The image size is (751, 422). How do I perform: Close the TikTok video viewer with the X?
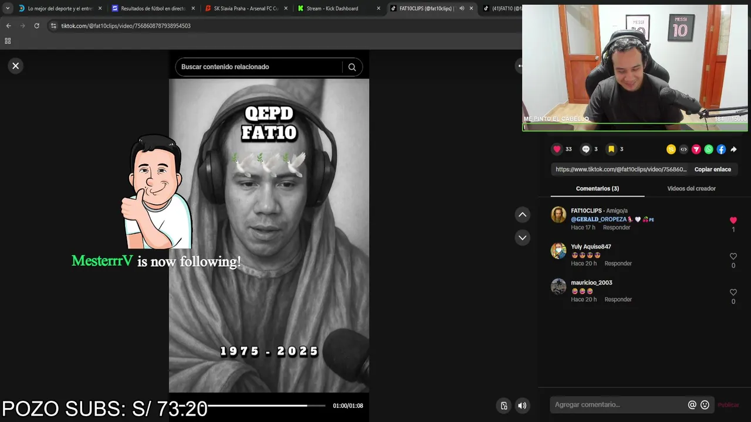point(16,66)
